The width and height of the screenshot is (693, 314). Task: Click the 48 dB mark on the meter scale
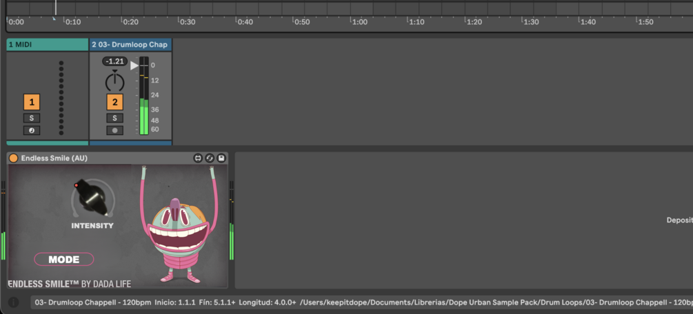(x=154, y=121)
